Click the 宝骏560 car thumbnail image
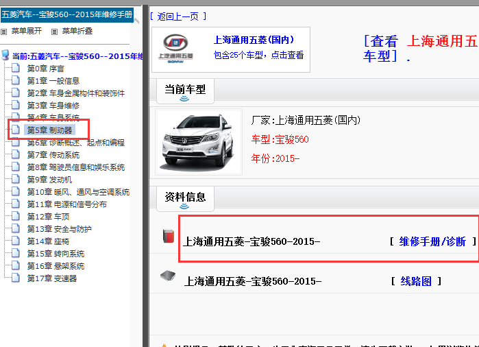Screen dimensions: 479x347 click(x=199, y=142)
